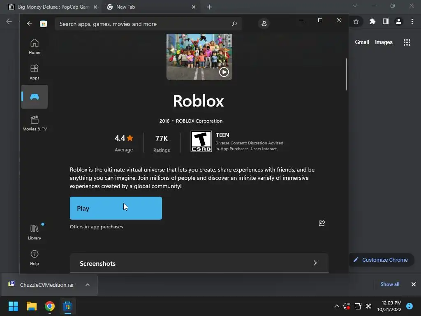Click the Microsoft Store logo icon
The image size is (421, 316).
43,23
